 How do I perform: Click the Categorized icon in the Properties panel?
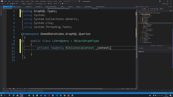[139, 51]
